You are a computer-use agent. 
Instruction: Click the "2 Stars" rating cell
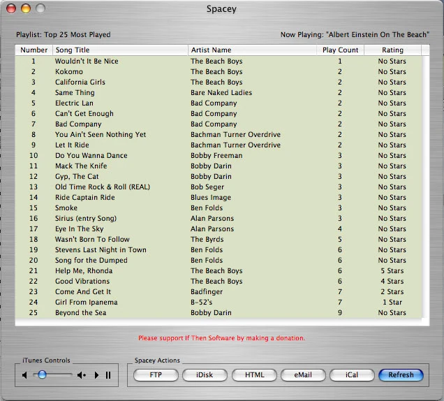392,292
